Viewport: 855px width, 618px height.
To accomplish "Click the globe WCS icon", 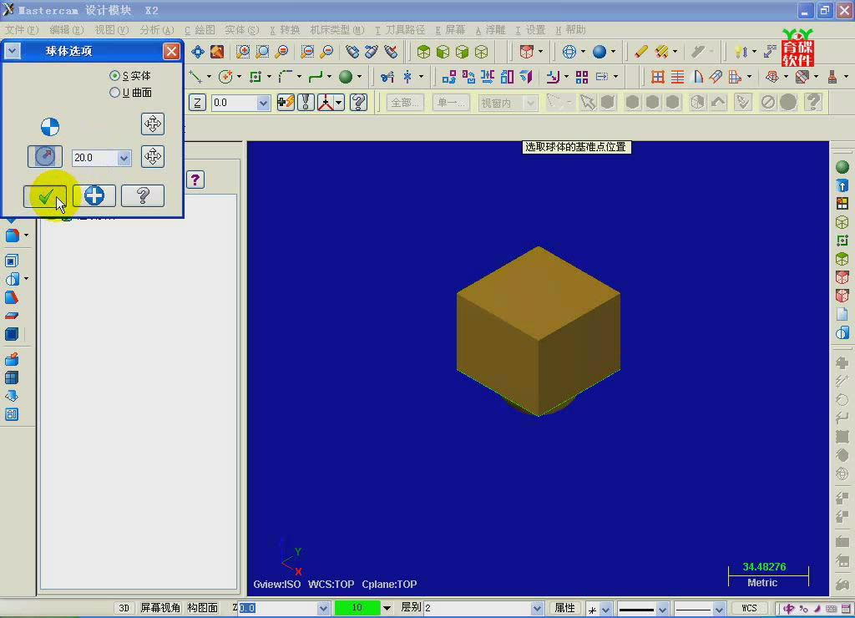I will 569,52.
